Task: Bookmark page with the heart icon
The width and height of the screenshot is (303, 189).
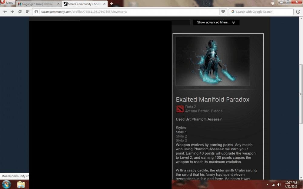Action: pos(223,12)
